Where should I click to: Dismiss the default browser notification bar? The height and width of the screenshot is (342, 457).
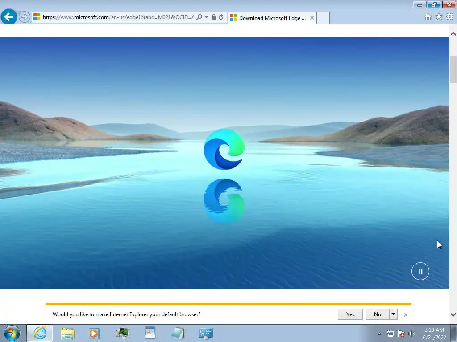(x=405, y=315)
